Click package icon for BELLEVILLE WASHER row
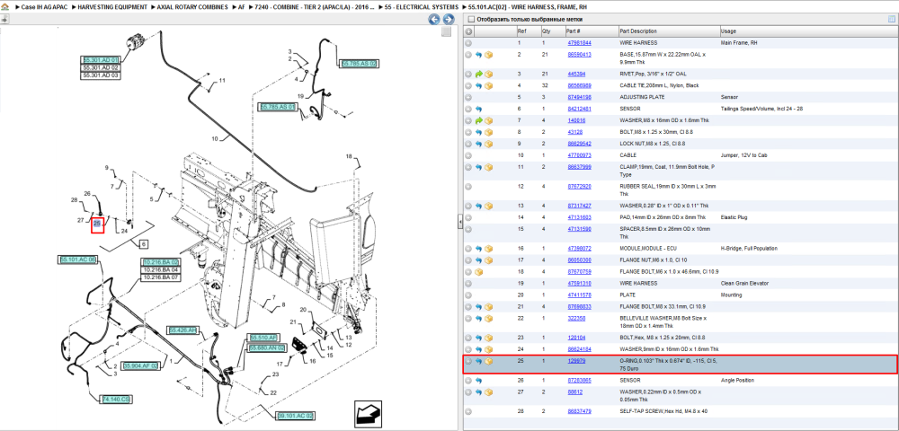This screenshot has width=899, height=431. (489, 318)
